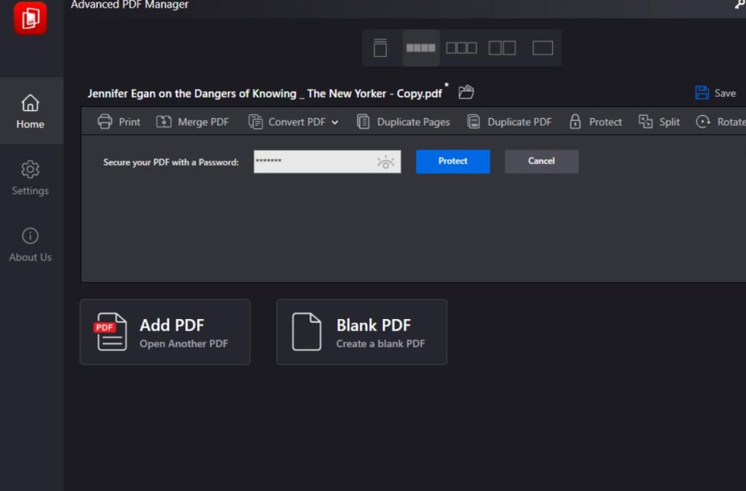Click Duplicate Pages in toolbar

coord(403,122)
